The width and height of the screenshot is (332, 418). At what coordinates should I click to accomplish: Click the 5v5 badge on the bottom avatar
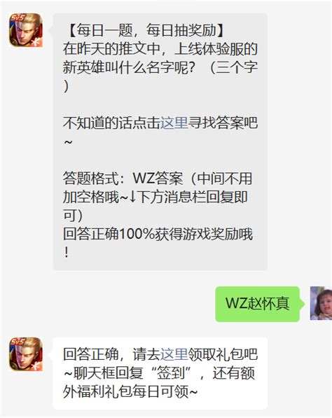click(x=18, y=342)
